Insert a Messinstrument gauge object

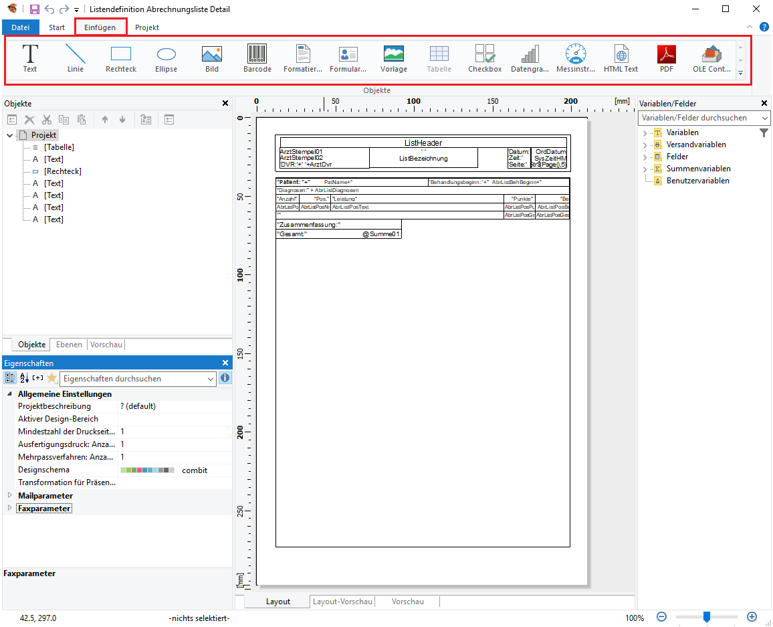pyautogui.click(x=576, y=58)
